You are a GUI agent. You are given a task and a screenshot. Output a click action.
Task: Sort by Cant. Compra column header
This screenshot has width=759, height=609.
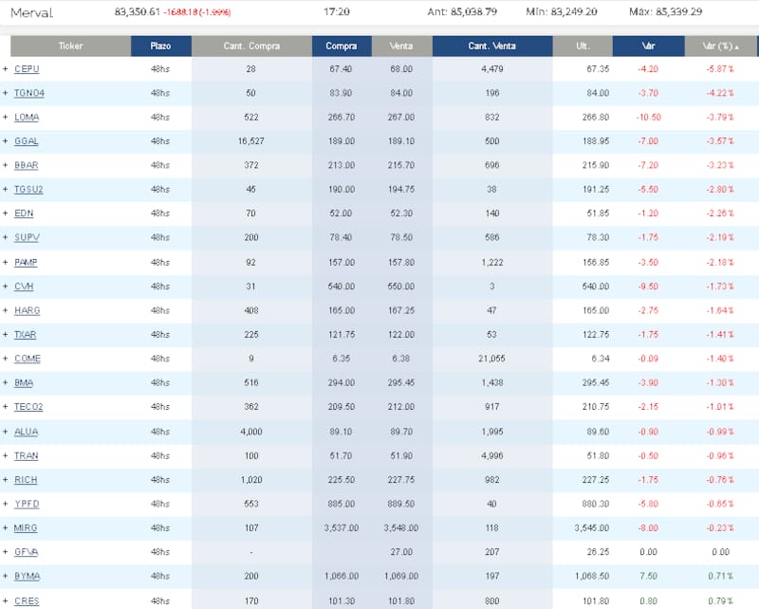(250, 46)
